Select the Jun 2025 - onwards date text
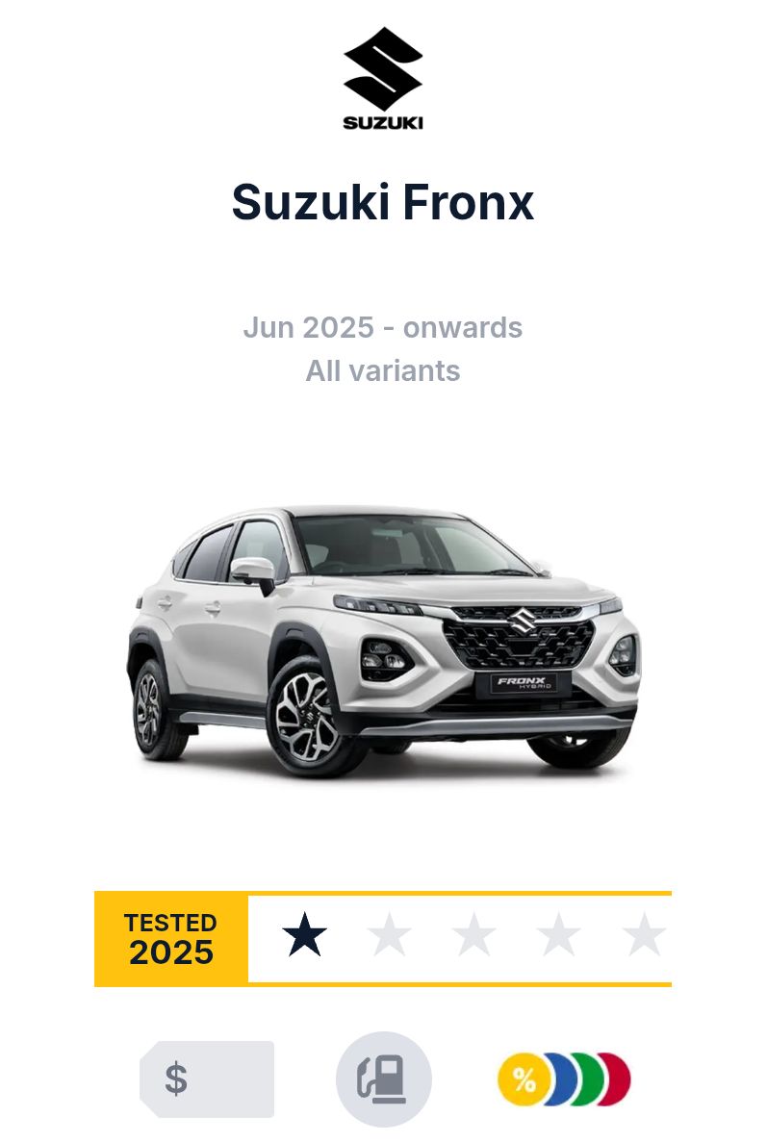The image size is (767, 1142). pyautogui.click(x=383, y=328)
